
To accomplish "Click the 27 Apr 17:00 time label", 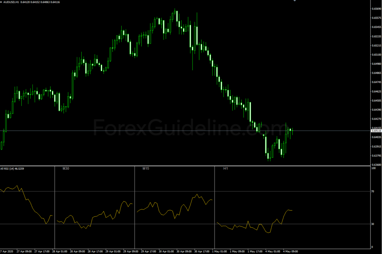I will coord(42,251).
